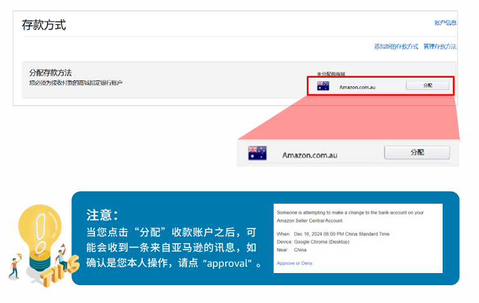This screenshot has width=479, height=303.
Task: Click the 存款方式 page heading
Action: click(x=43, y=25)
